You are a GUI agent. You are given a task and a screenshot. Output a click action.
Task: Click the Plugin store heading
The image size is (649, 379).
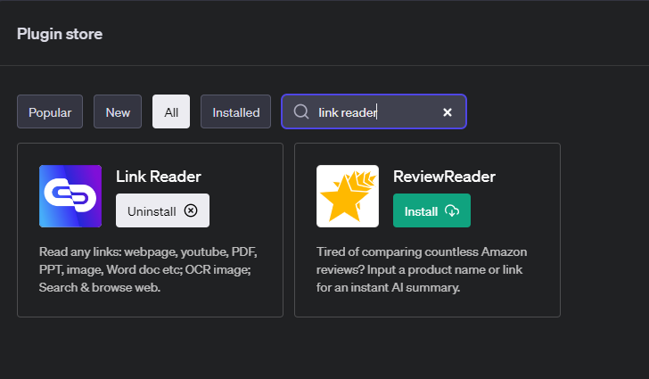click(x=60, y=34)
